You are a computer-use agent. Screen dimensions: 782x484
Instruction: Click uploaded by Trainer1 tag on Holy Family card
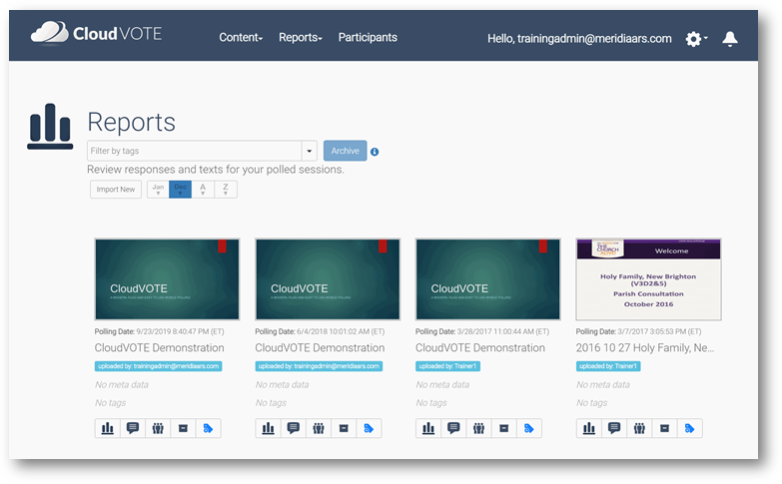608,366
